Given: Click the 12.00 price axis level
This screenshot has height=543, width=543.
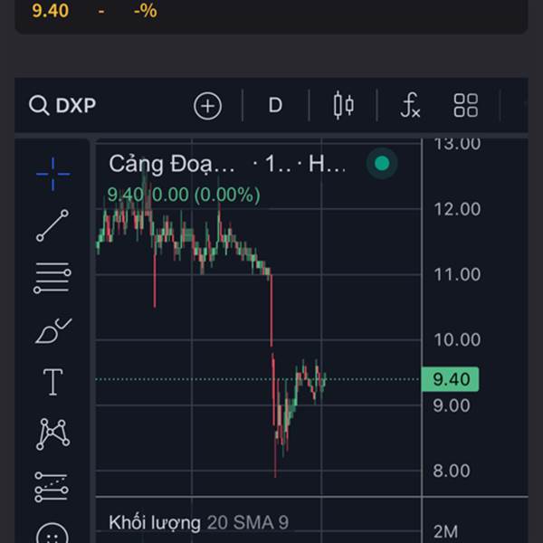Looking at the screenshot, I should tap(457, 209).
